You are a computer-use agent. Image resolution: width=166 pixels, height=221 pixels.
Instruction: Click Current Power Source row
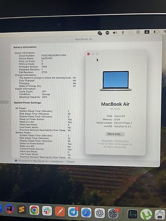45,149
